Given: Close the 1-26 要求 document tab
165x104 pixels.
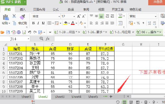Looking at the screenshot, I should click(106, 32).
